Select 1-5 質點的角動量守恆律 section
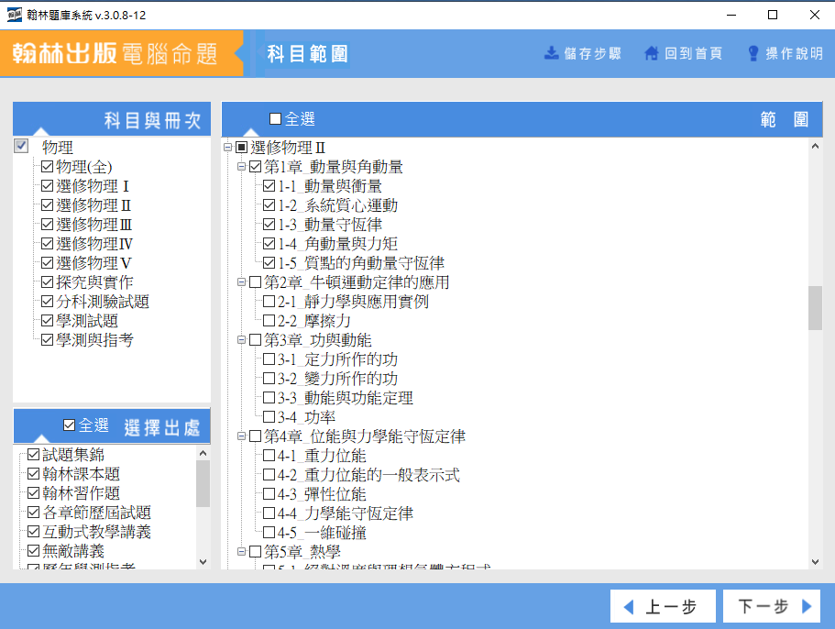Viewport: 835px width, 629px height. pos(361,263)
